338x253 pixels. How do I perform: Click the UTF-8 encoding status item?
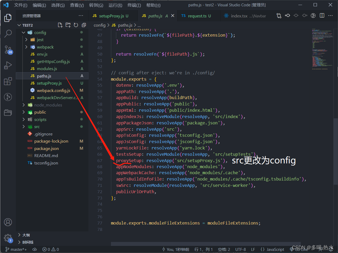[x=241, y=249]
